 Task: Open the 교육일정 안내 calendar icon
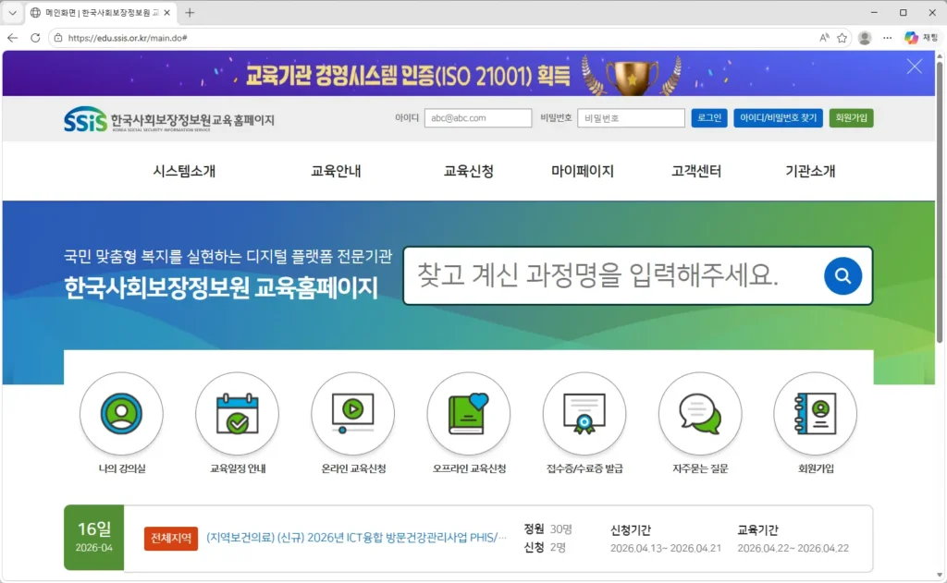click(x=238, y=413)
